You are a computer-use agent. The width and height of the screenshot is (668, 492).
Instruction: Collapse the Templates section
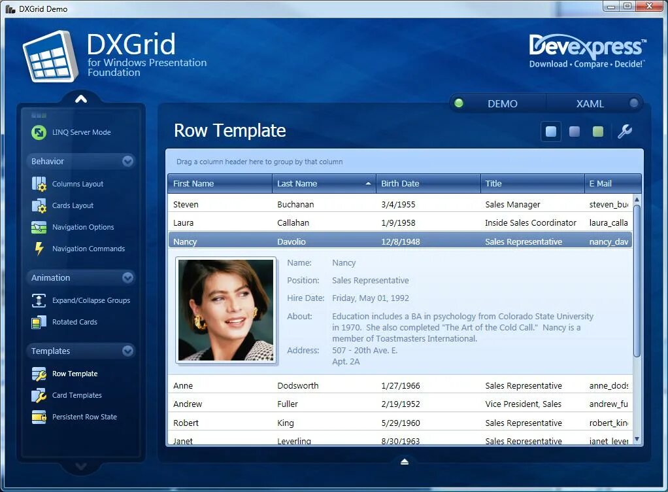(x=128, y=351)
